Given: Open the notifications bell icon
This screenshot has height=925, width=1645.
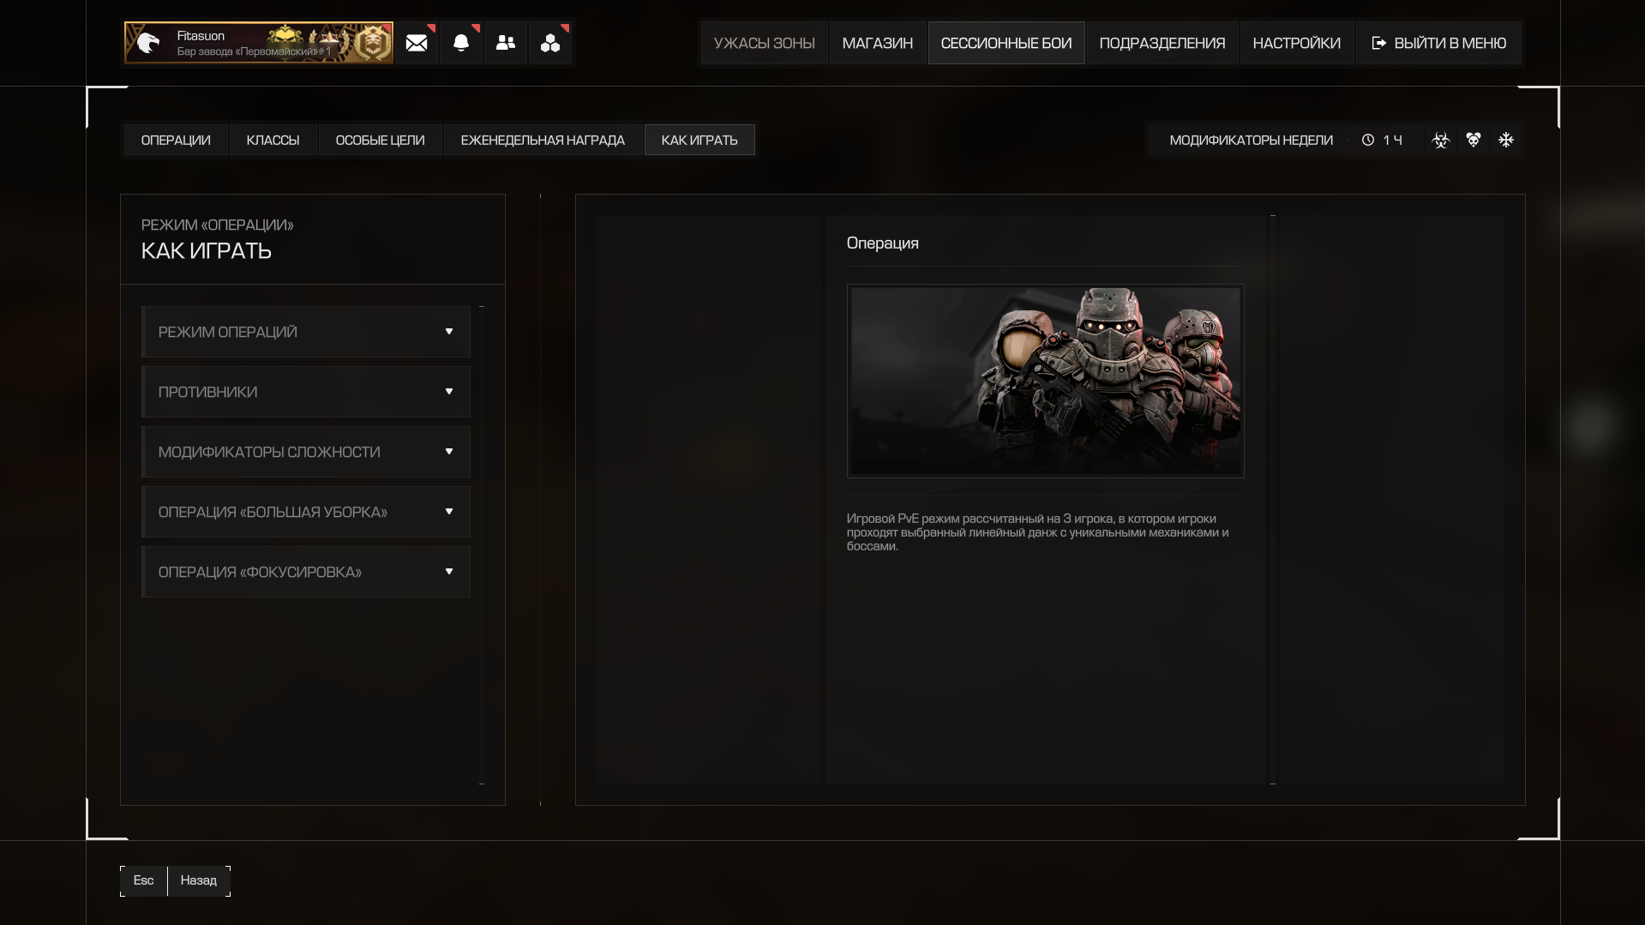Looking at the screenshot, I should point(461,43).
